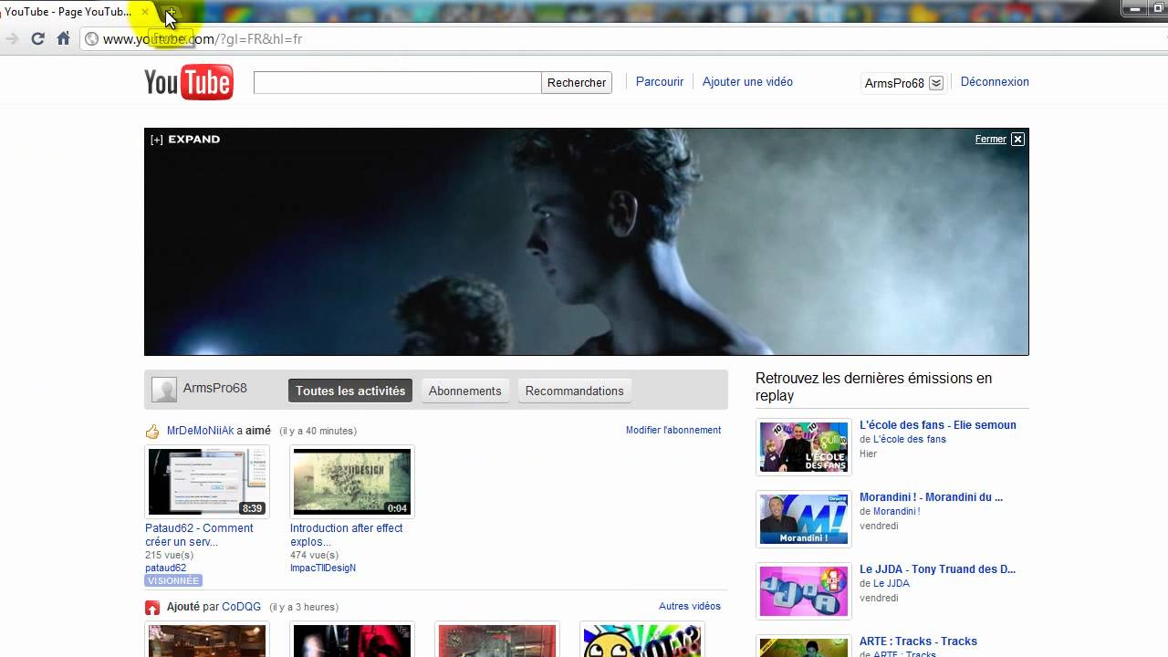This screenshot has height=657, width=1168.
Task: Click the VISIONNÉE badge under pataud62
Action: pos(173,580)
